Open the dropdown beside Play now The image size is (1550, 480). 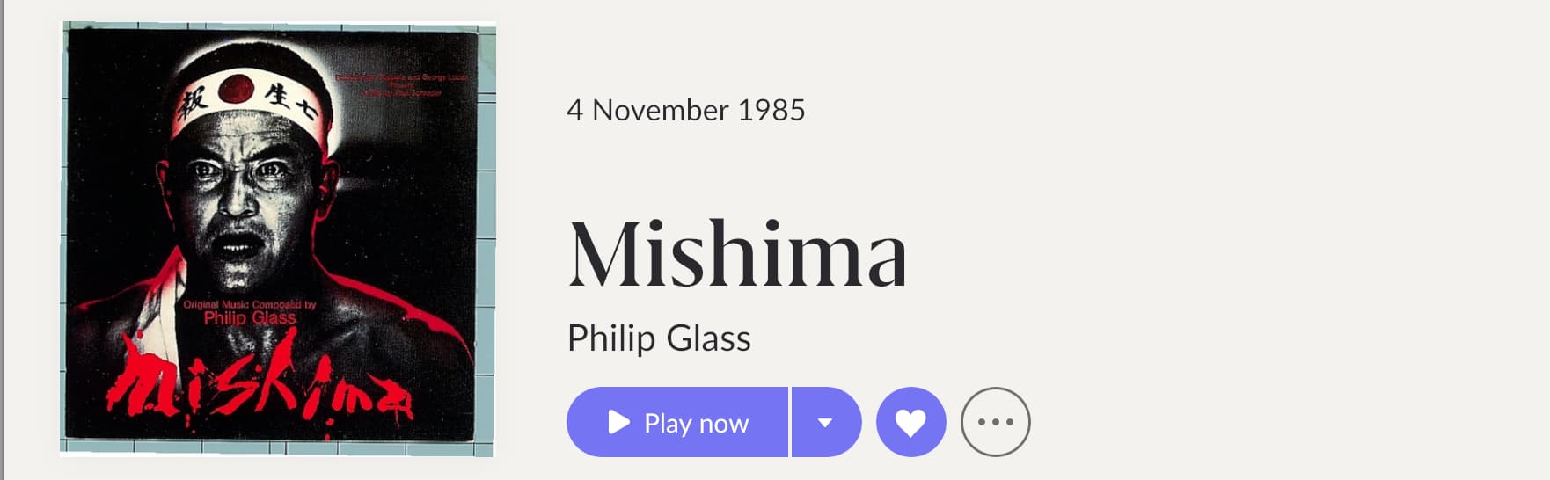click(825, 423)
